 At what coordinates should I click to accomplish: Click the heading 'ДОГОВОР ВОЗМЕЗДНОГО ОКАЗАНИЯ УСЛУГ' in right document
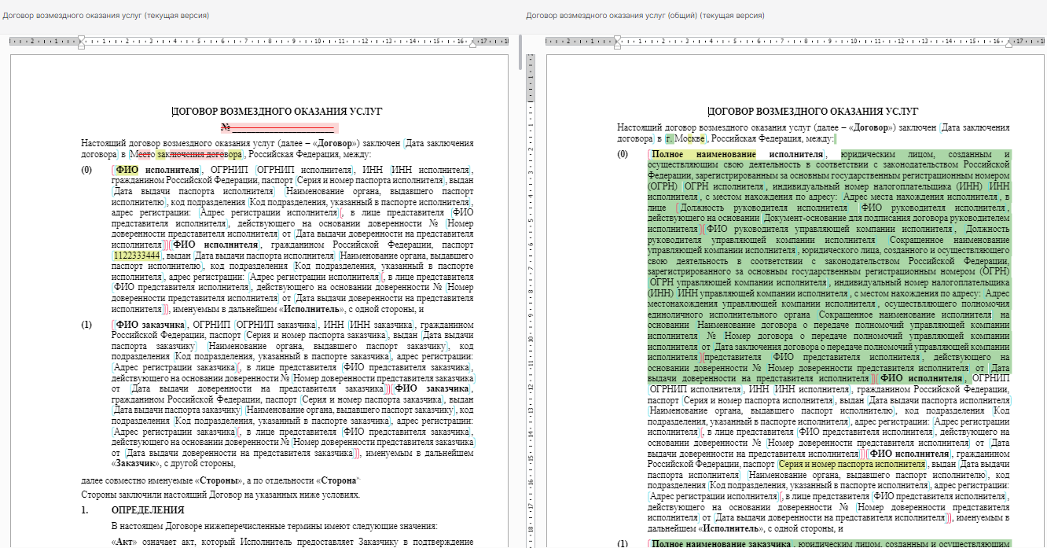click(813, 112)
